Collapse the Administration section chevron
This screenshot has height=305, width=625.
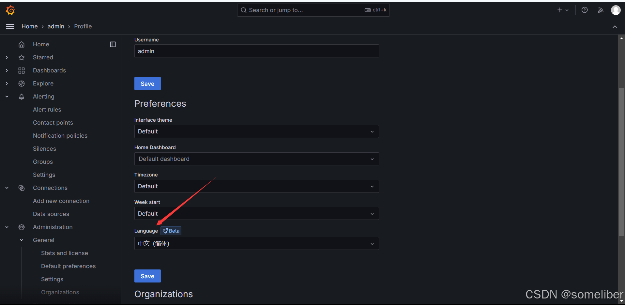[7, 227]
